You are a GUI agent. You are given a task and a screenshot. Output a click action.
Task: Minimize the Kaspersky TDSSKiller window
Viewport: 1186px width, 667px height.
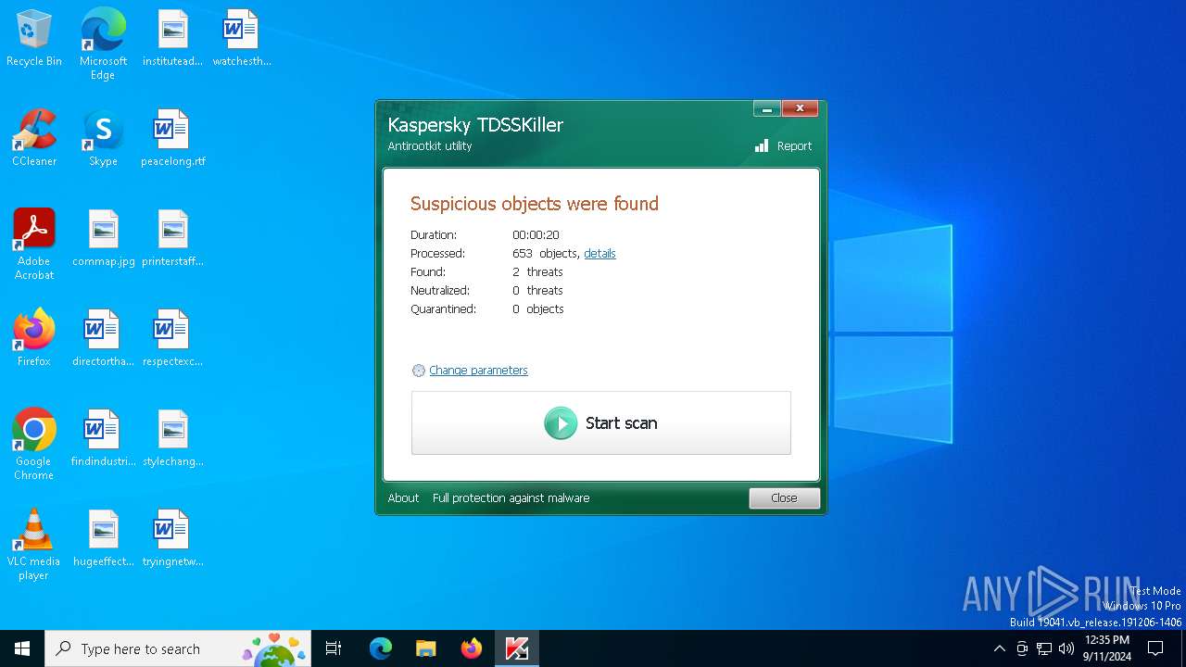(766, 109)
